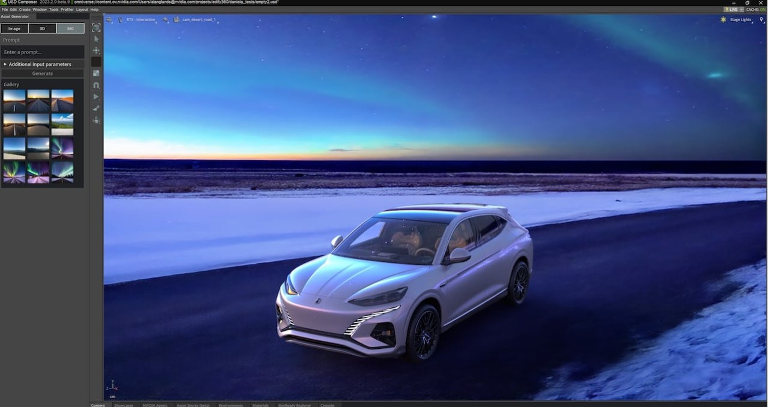The width and height of the screenshot is (768, 407).
Task: Select green hills gallery thumbnail
Action: [62, 125]
